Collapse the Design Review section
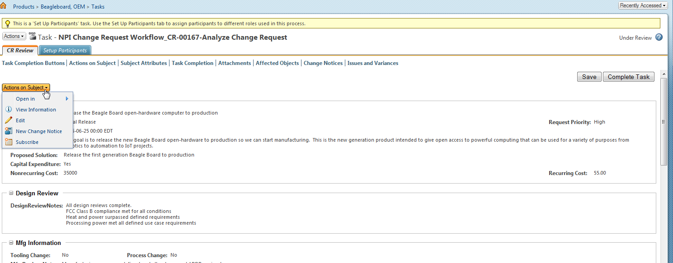 11,193
